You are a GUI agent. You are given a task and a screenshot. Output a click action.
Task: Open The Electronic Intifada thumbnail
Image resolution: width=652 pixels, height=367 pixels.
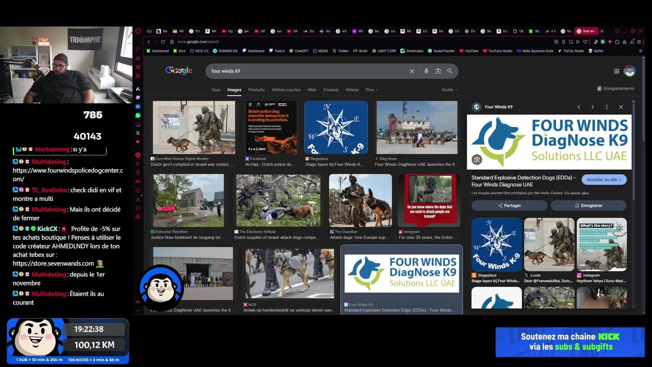pos(278,200)
